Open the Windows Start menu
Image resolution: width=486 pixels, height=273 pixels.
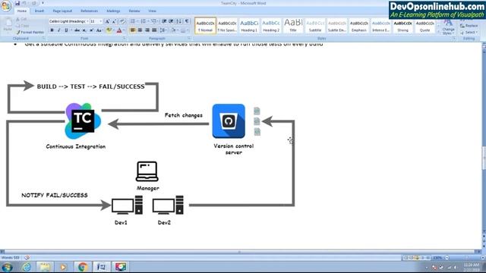7,267
